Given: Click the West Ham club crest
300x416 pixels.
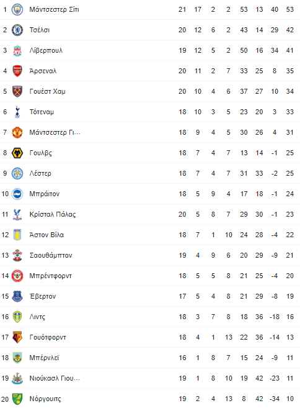Looking at the screenshot, I should pyautogui.click(x=17, y=91).
